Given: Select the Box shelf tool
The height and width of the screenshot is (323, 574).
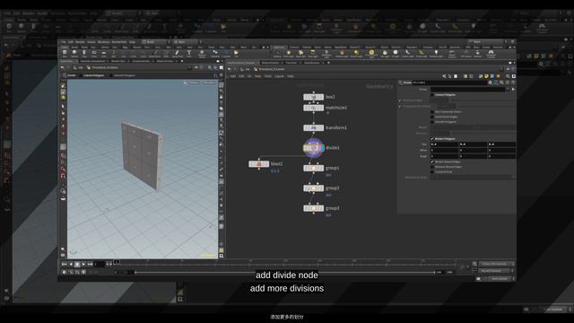Looking at the screenshot, I should (65, 54).
